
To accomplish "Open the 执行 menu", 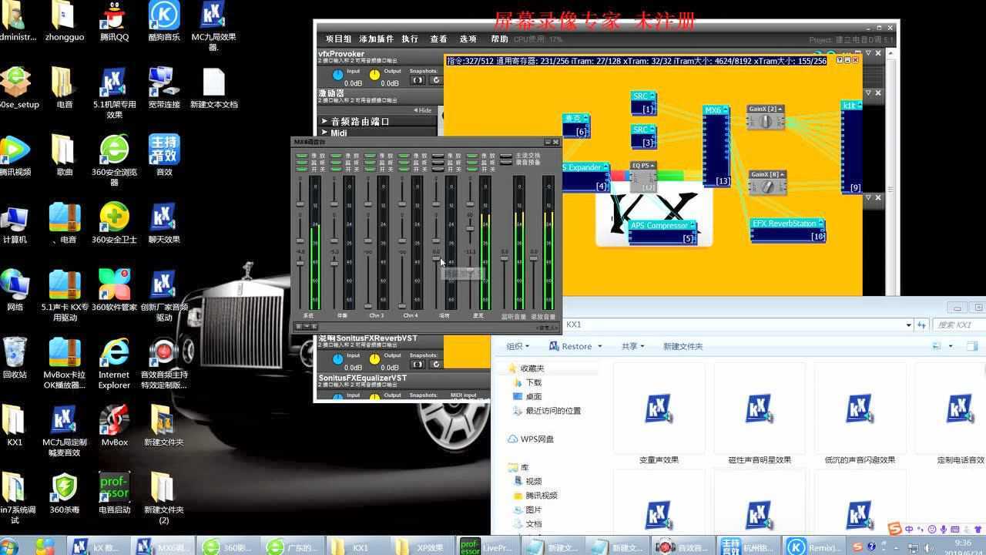I will point(410,39).
